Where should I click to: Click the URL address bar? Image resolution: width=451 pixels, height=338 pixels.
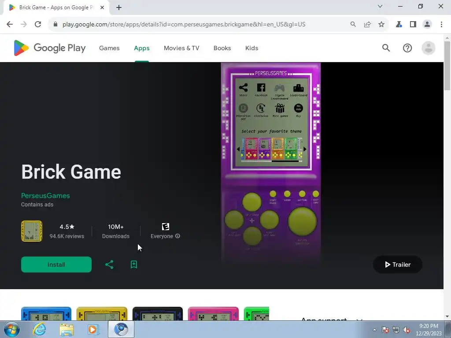tap(184, 25)
